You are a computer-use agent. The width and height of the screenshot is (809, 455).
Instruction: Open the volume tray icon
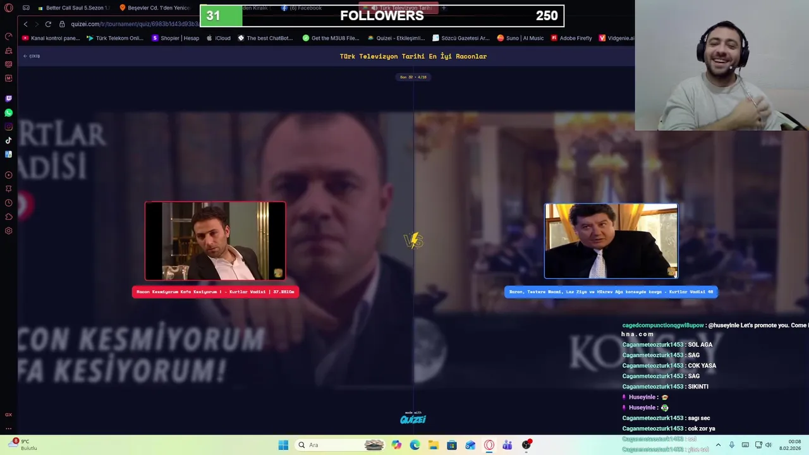pos(768,445)
